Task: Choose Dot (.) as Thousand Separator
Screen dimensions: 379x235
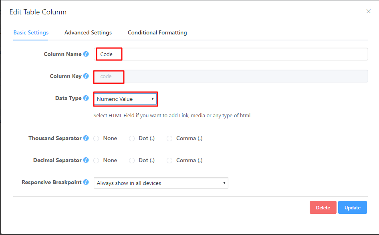Action: pyautogui.click(x=132, y=139)
